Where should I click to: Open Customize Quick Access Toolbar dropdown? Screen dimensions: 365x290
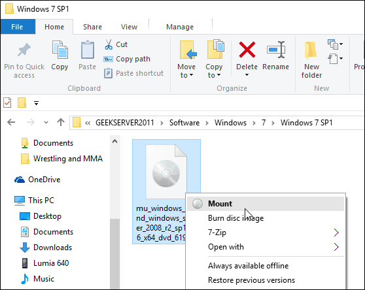tap(36, 103)
